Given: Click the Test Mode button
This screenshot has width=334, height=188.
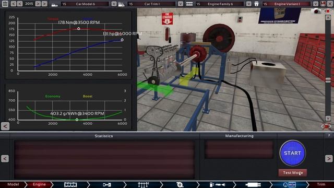Looking at the screenshot, I should [x=293, y=173].
